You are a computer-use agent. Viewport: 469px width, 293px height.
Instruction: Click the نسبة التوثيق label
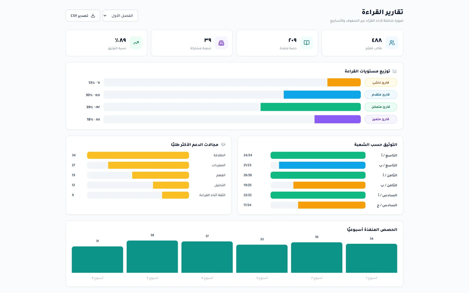117,48
